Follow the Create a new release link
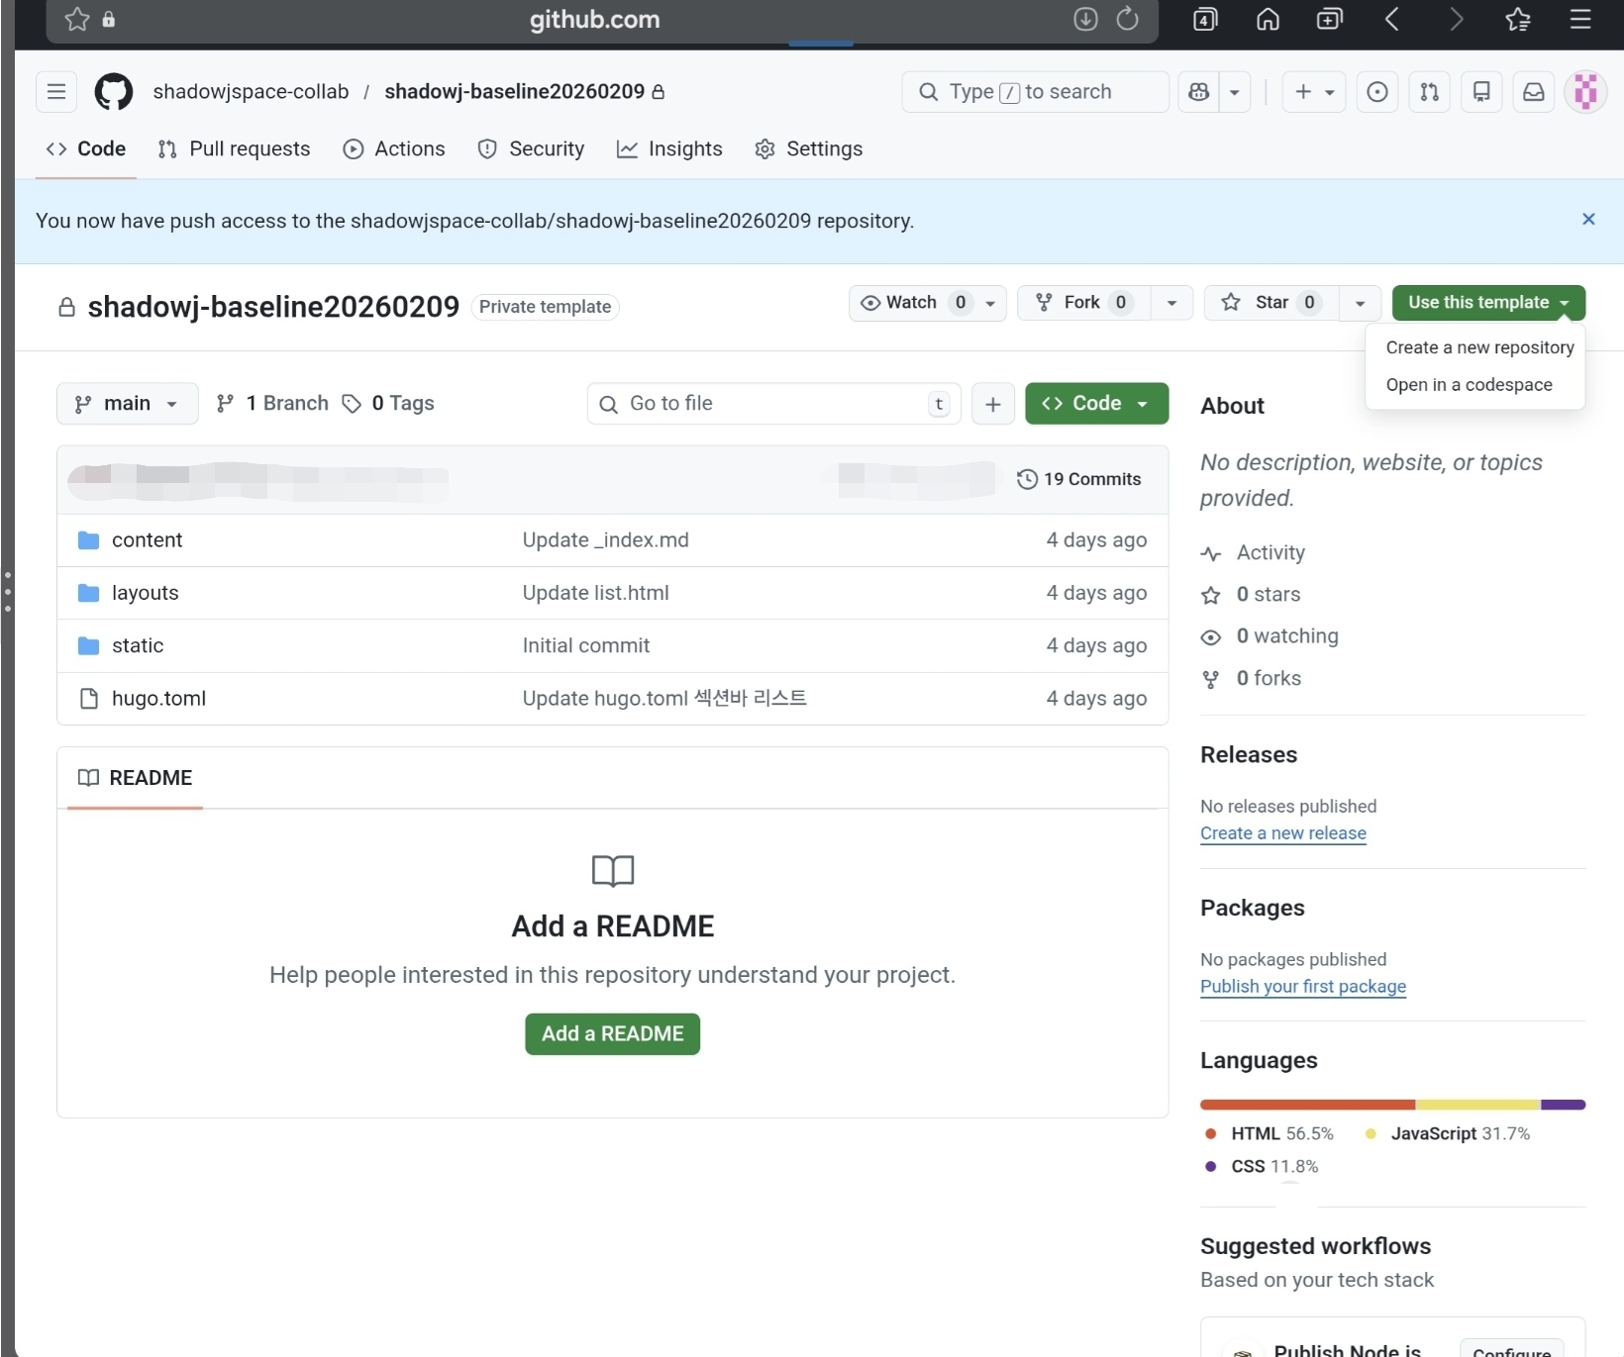Screen dimensions: 1624x1357 point(1282,833)
